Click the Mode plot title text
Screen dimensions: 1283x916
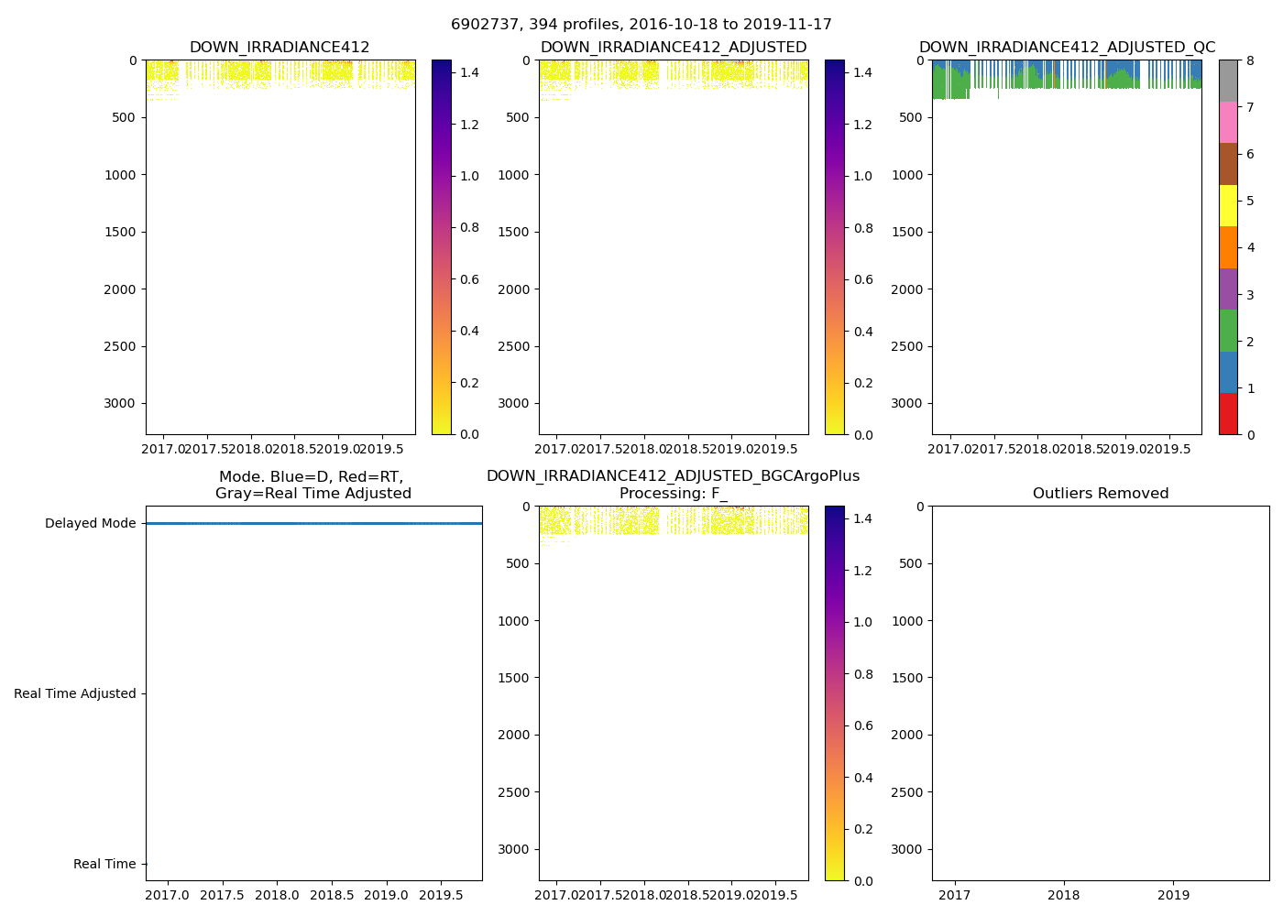pos(313,485)
